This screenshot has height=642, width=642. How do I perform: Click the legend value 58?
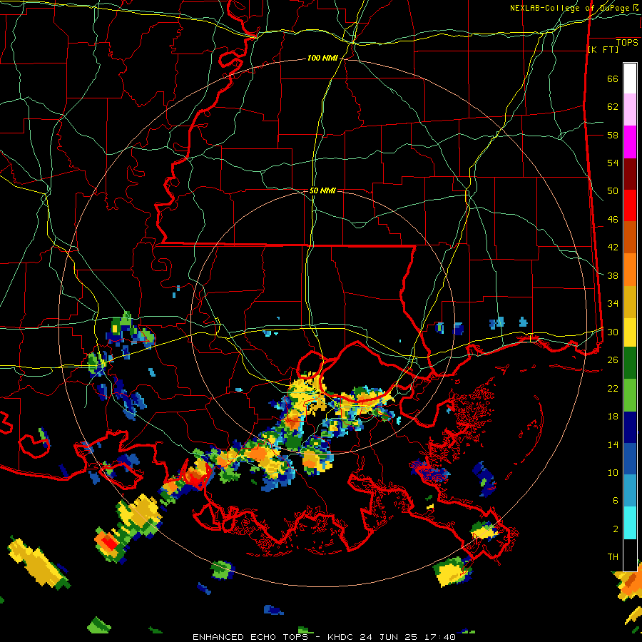(x=613, y=135)
